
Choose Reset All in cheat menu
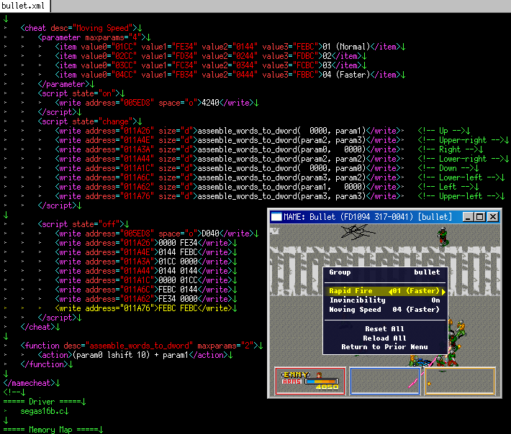(385, 329)
